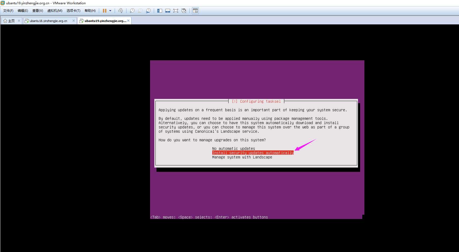
Task: Click the VMware icon in the title bar
Action: point(3,3)
